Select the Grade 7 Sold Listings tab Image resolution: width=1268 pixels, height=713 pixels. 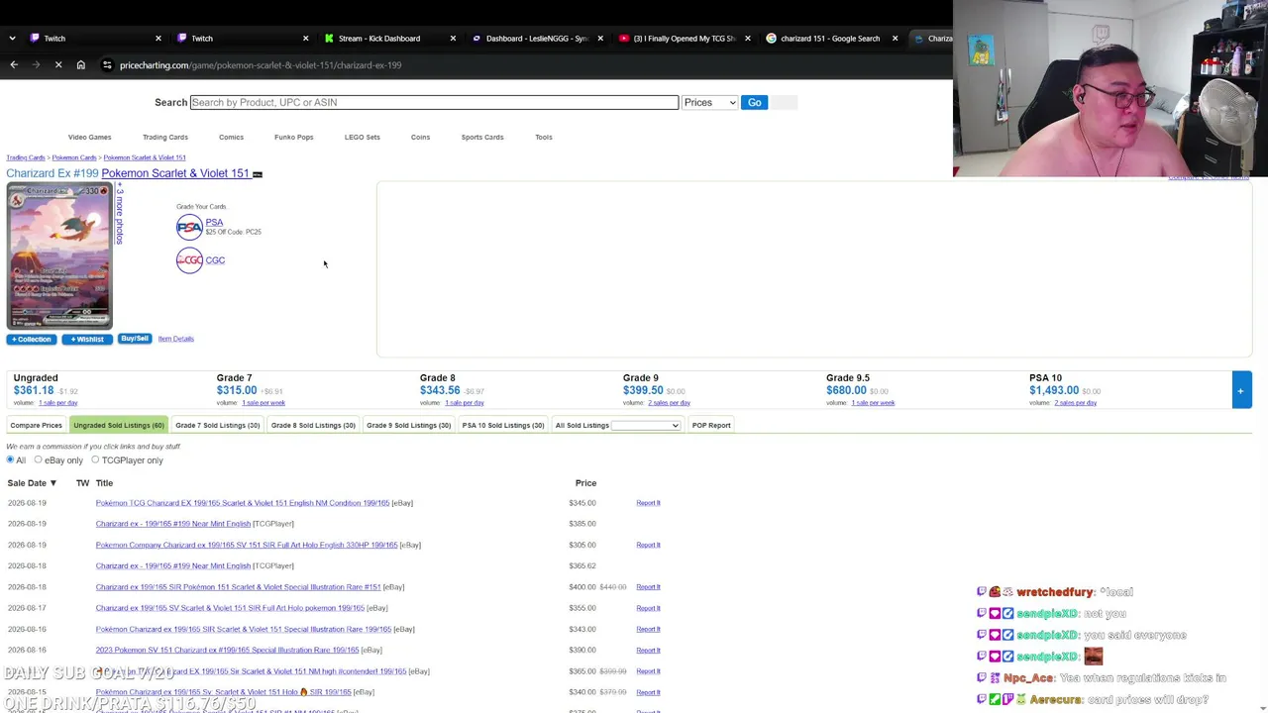(217, 426)
